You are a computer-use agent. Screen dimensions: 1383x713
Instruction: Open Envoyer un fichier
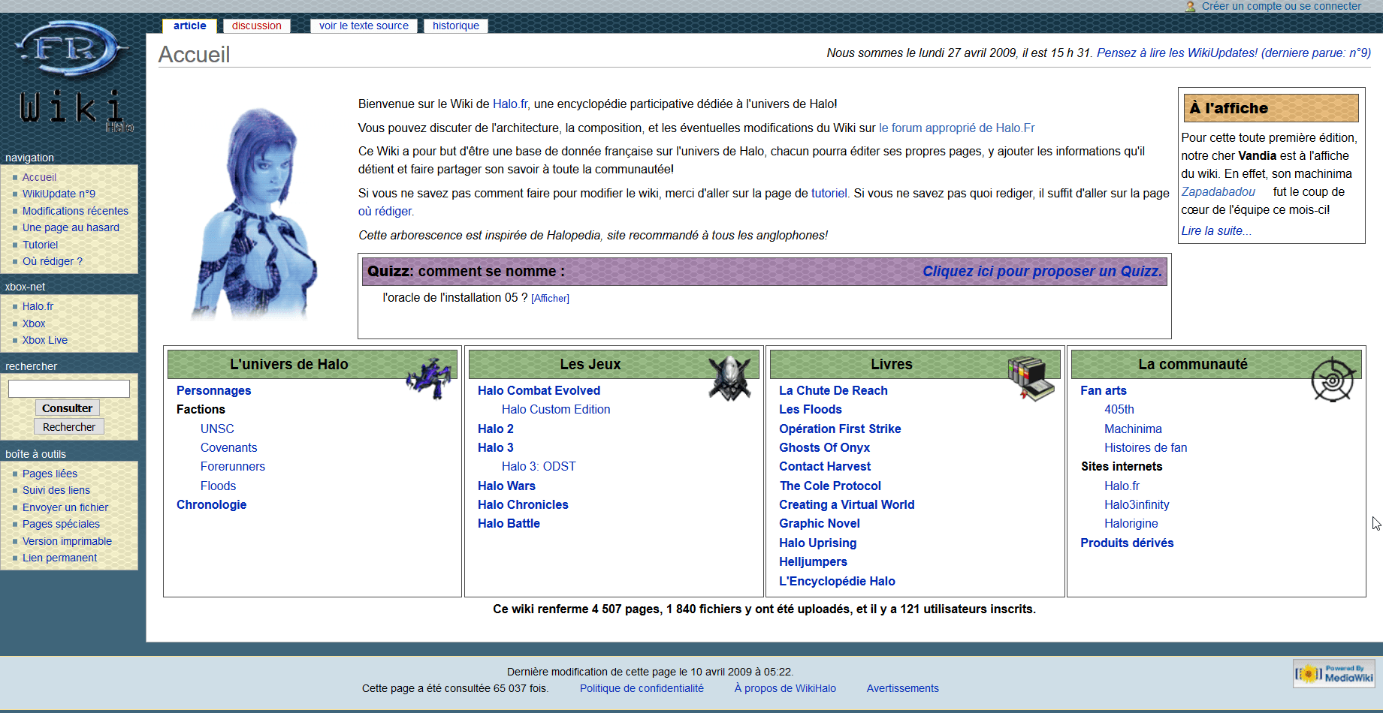(x=65, y=507)
